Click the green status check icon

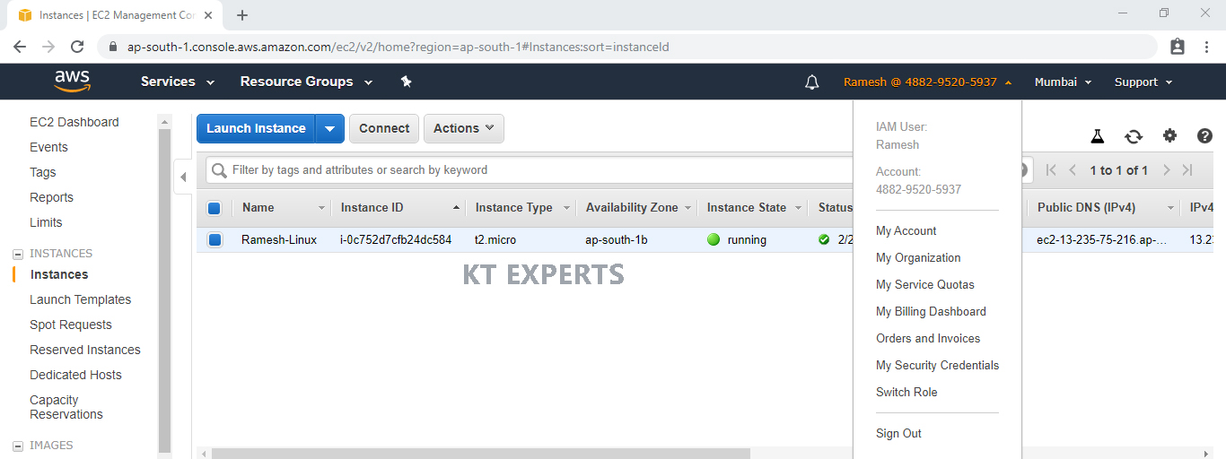click(824, 239)
